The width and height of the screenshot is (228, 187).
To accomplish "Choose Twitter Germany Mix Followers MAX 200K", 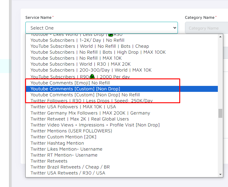I will coord(122,113).
